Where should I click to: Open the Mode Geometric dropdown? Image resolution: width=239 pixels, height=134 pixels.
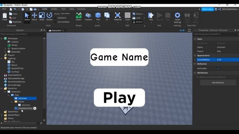[66, 13]
